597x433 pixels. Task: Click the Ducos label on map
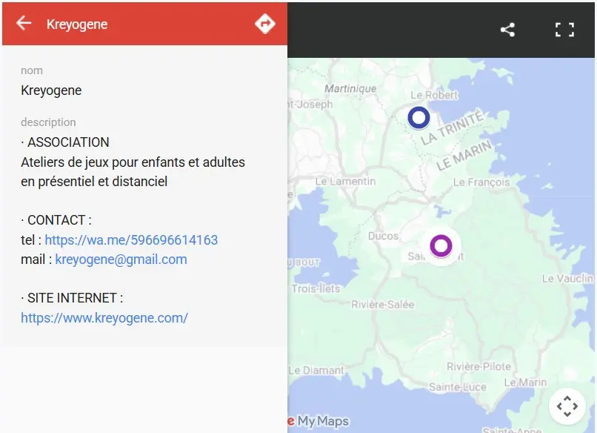click(x=383, y=236)
